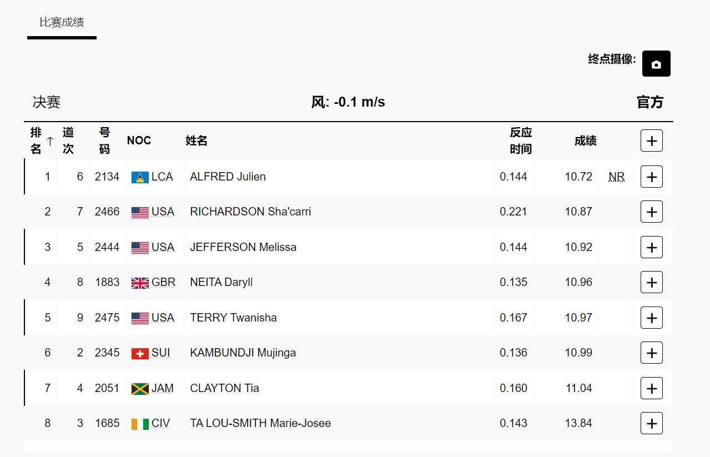The width and height of the screenshot is (710, 457).
Task: Expand TERRY Twanisha's result details
Action: pos(651,318)
